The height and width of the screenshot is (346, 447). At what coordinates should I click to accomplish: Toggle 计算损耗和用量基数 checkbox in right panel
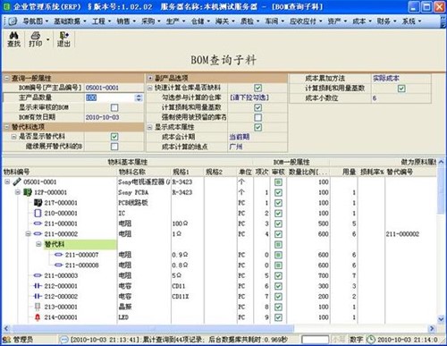[401, 89]
